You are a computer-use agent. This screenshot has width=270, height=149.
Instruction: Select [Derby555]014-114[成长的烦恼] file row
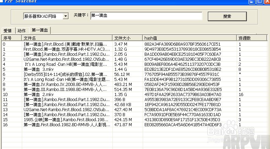(x=134, y=74)
